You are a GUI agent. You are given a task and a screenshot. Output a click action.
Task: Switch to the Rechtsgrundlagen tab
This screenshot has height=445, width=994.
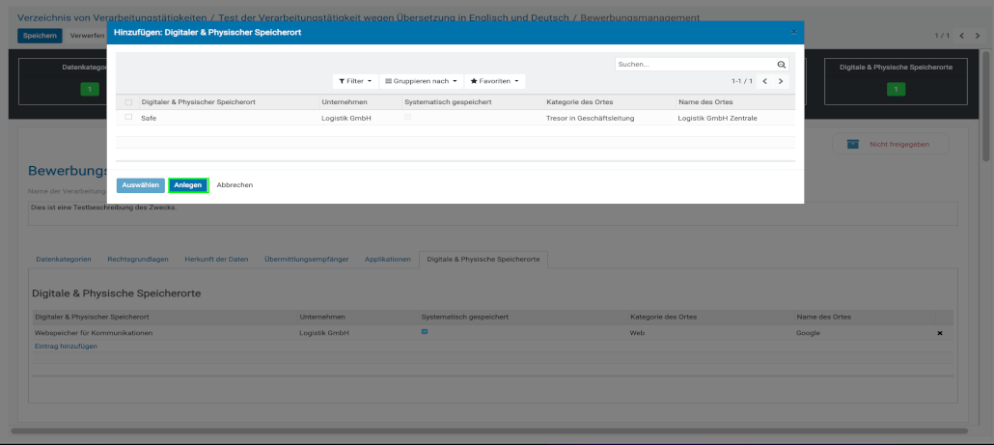click(x=138, y=260)
